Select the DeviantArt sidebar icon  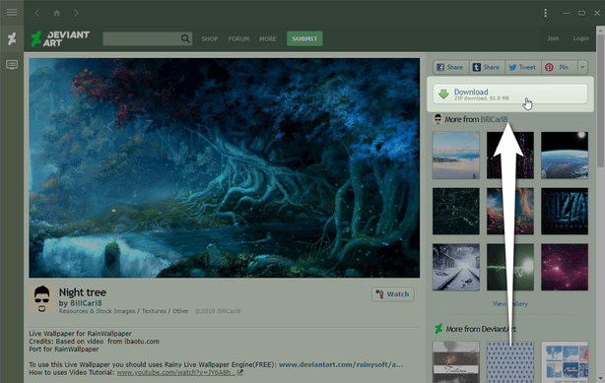click(12, 38)
